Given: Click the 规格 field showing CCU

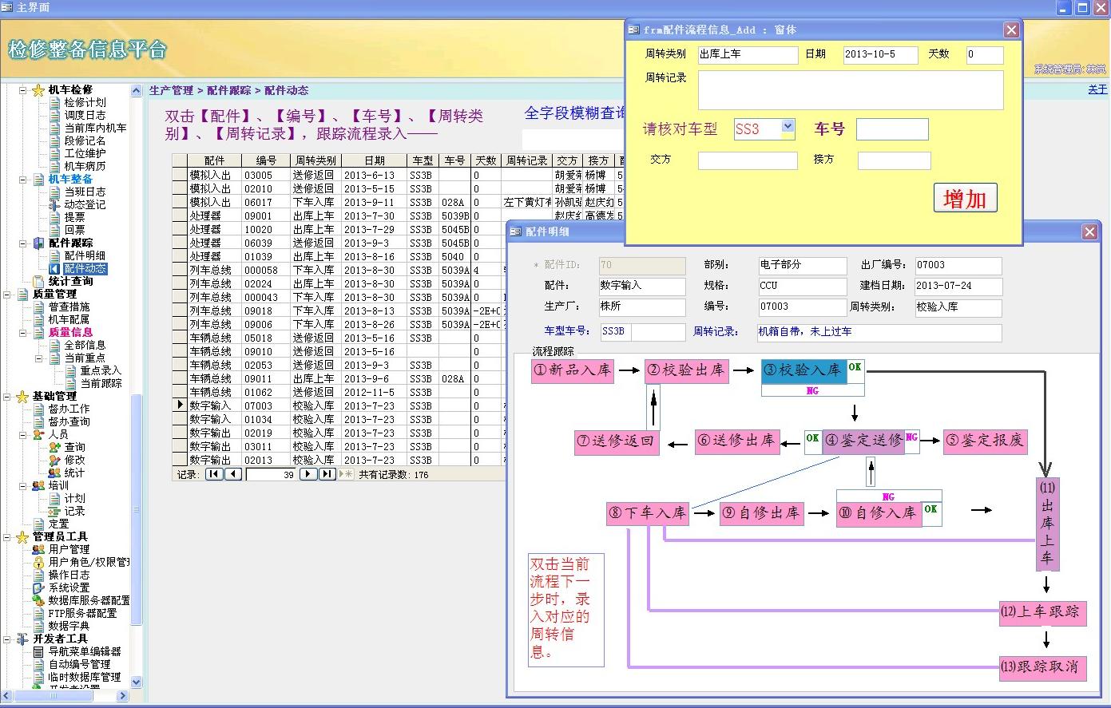Looking at the screenshot, I should coord(802,286).
